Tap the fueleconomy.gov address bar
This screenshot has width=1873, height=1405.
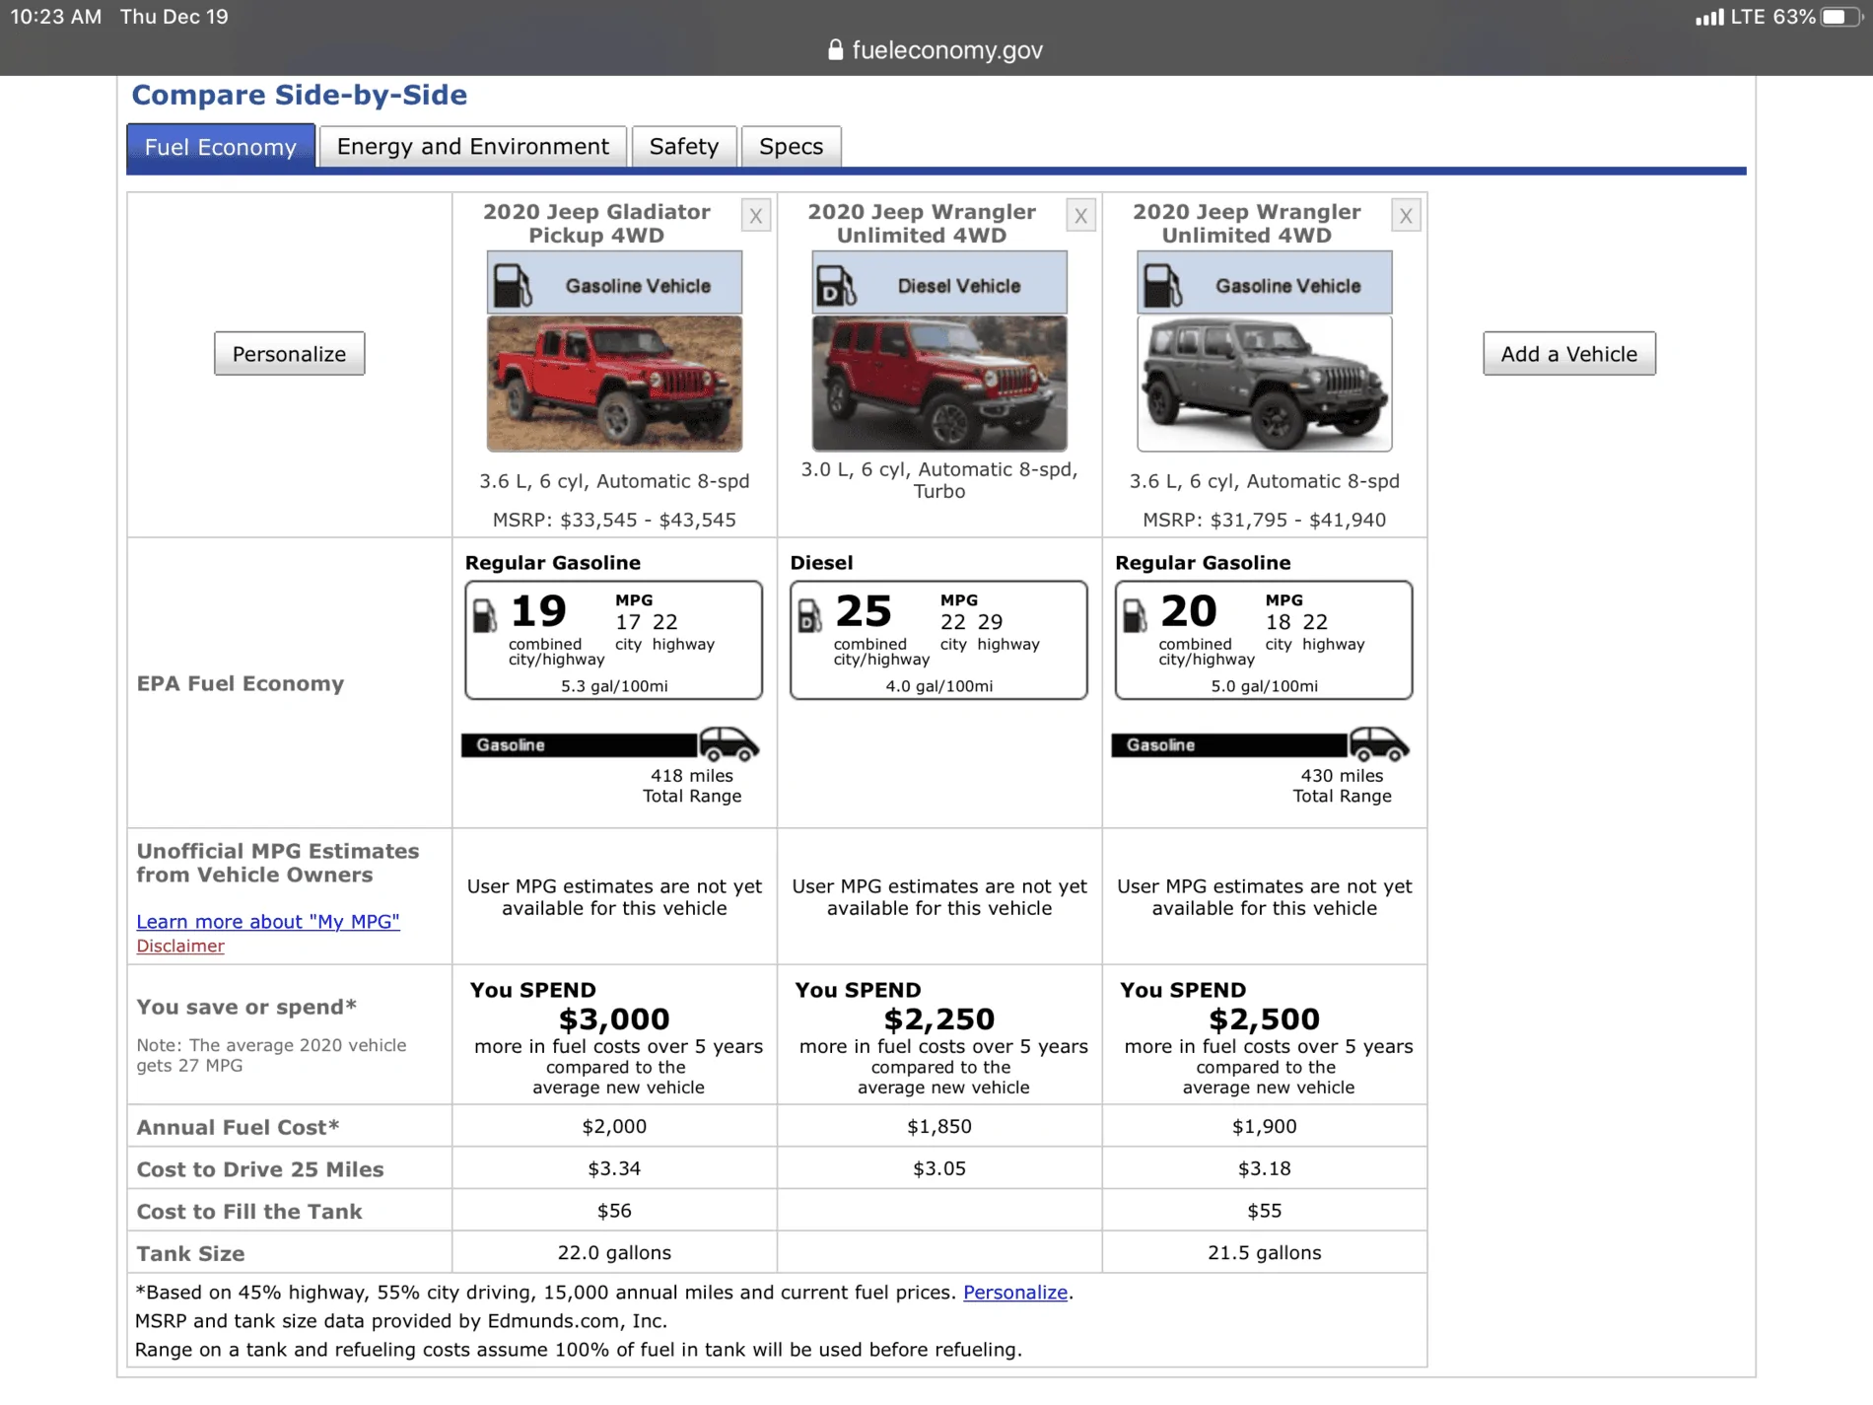click(936, 50)
